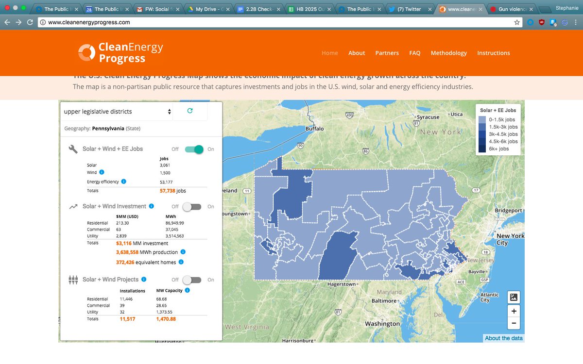Open the upper legislative districts dropdown
Viewport: 583px width, 364px height.
pyautogui.click(x=118, y=112)
